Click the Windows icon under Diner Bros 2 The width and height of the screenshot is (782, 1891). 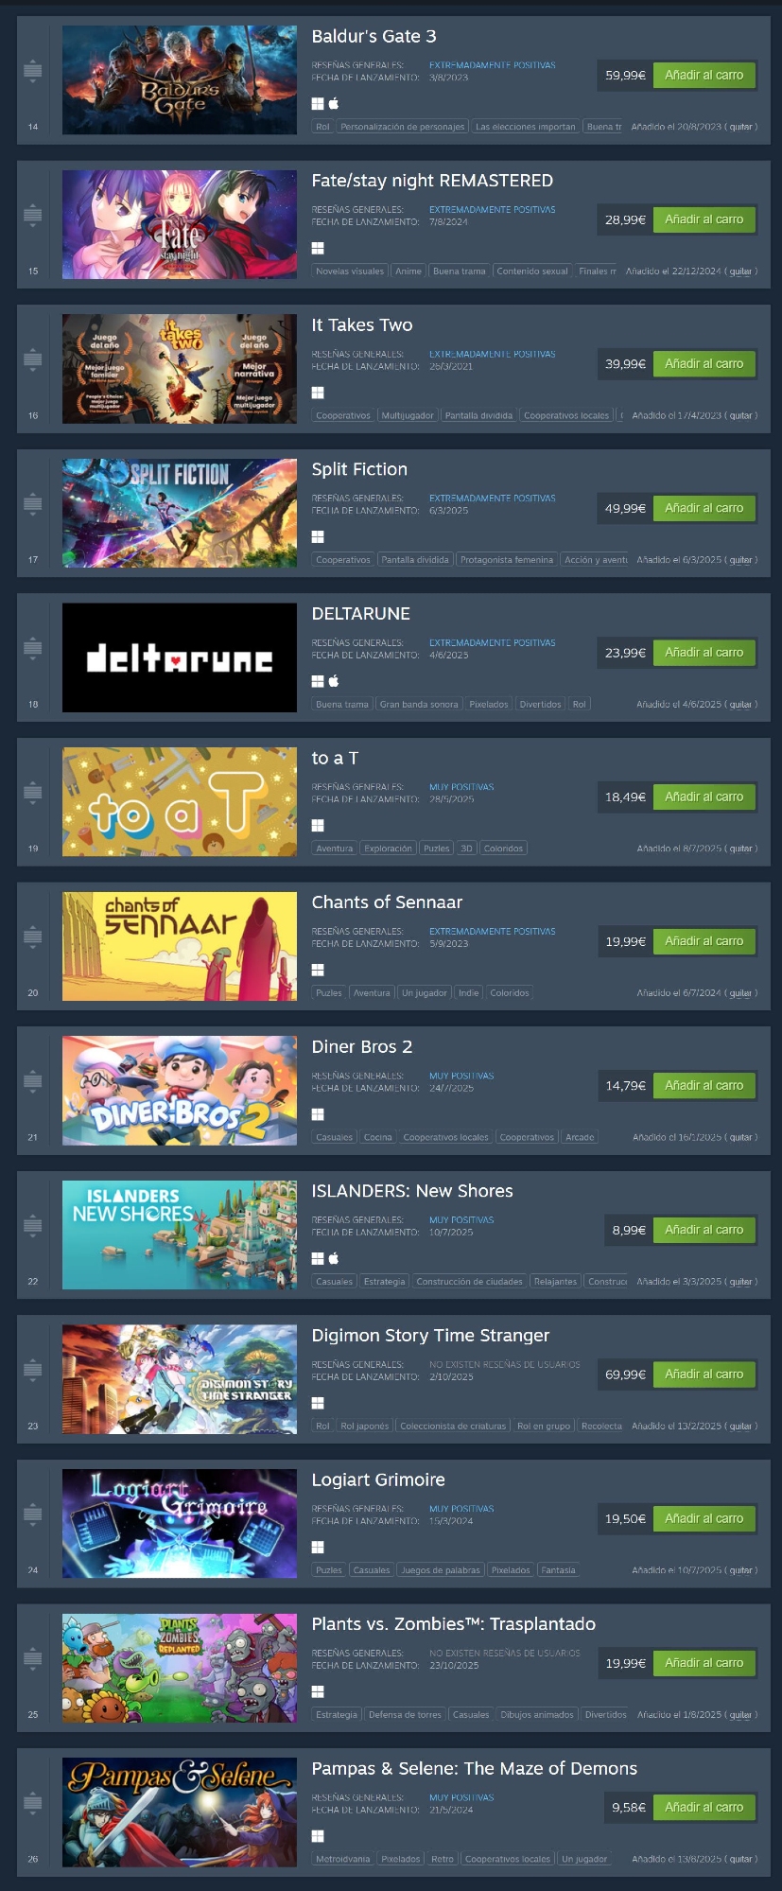[318, 1114]
